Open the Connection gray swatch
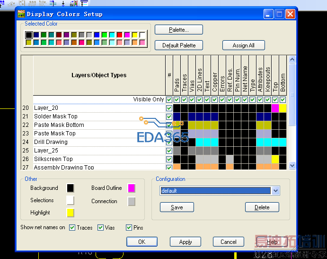 click(132, 201)
